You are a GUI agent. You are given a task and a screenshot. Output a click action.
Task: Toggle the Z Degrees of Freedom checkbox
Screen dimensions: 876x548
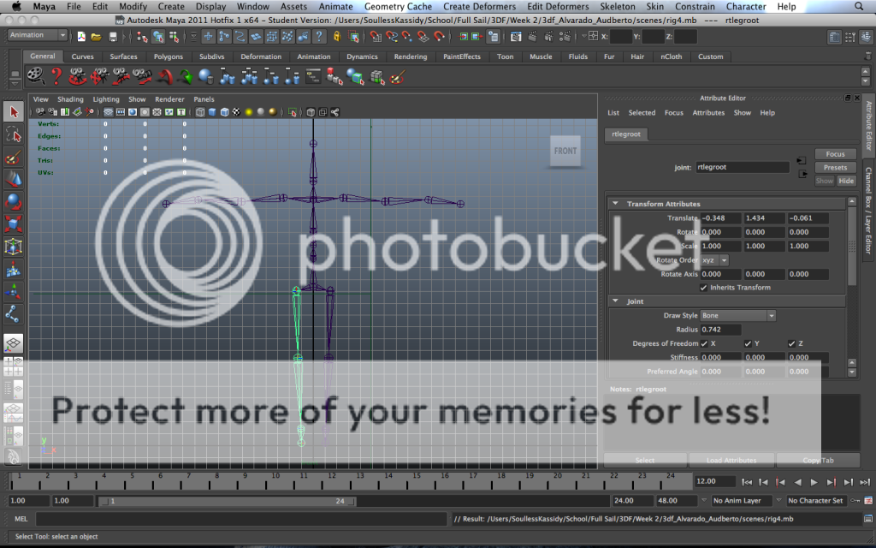click(791, 343)
